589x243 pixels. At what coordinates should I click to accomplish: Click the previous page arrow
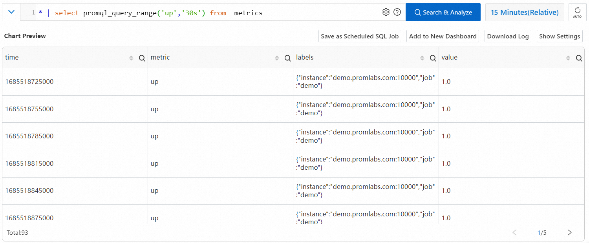(514, 232)
